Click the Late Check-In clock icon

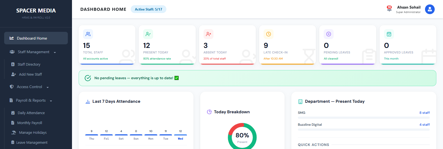269,34
